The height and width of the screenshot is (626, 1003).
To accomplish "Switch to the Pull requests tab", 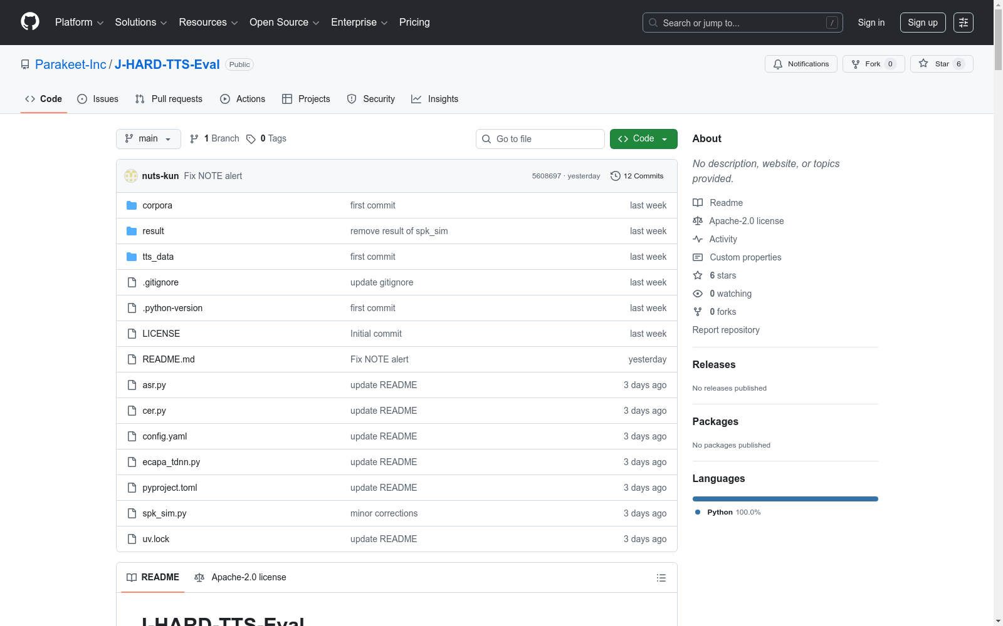I will point(169,99).
